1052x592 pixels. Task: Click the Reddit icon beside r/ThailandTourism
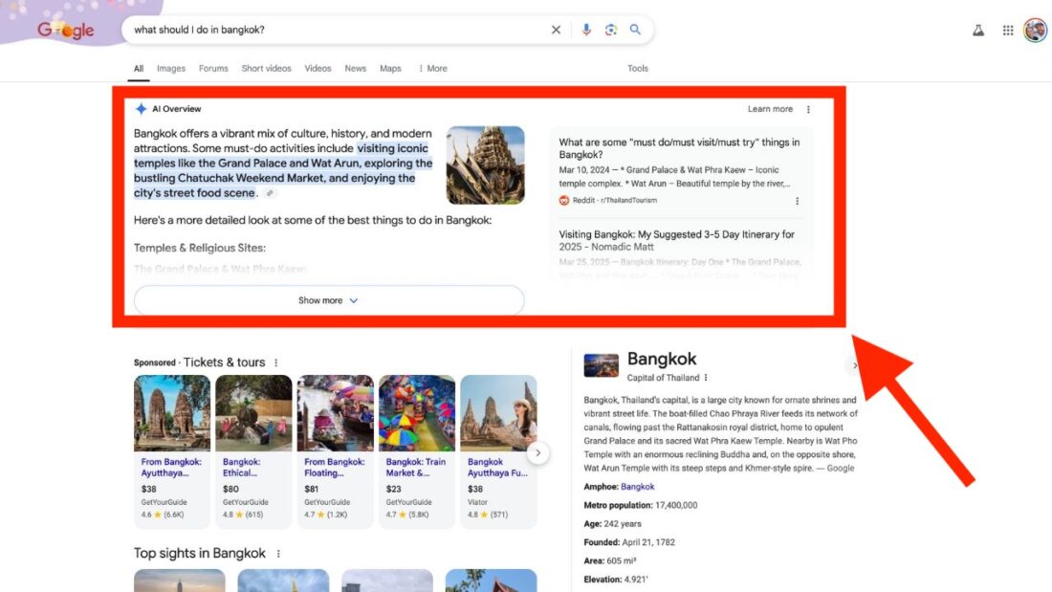tap(564, 200)
